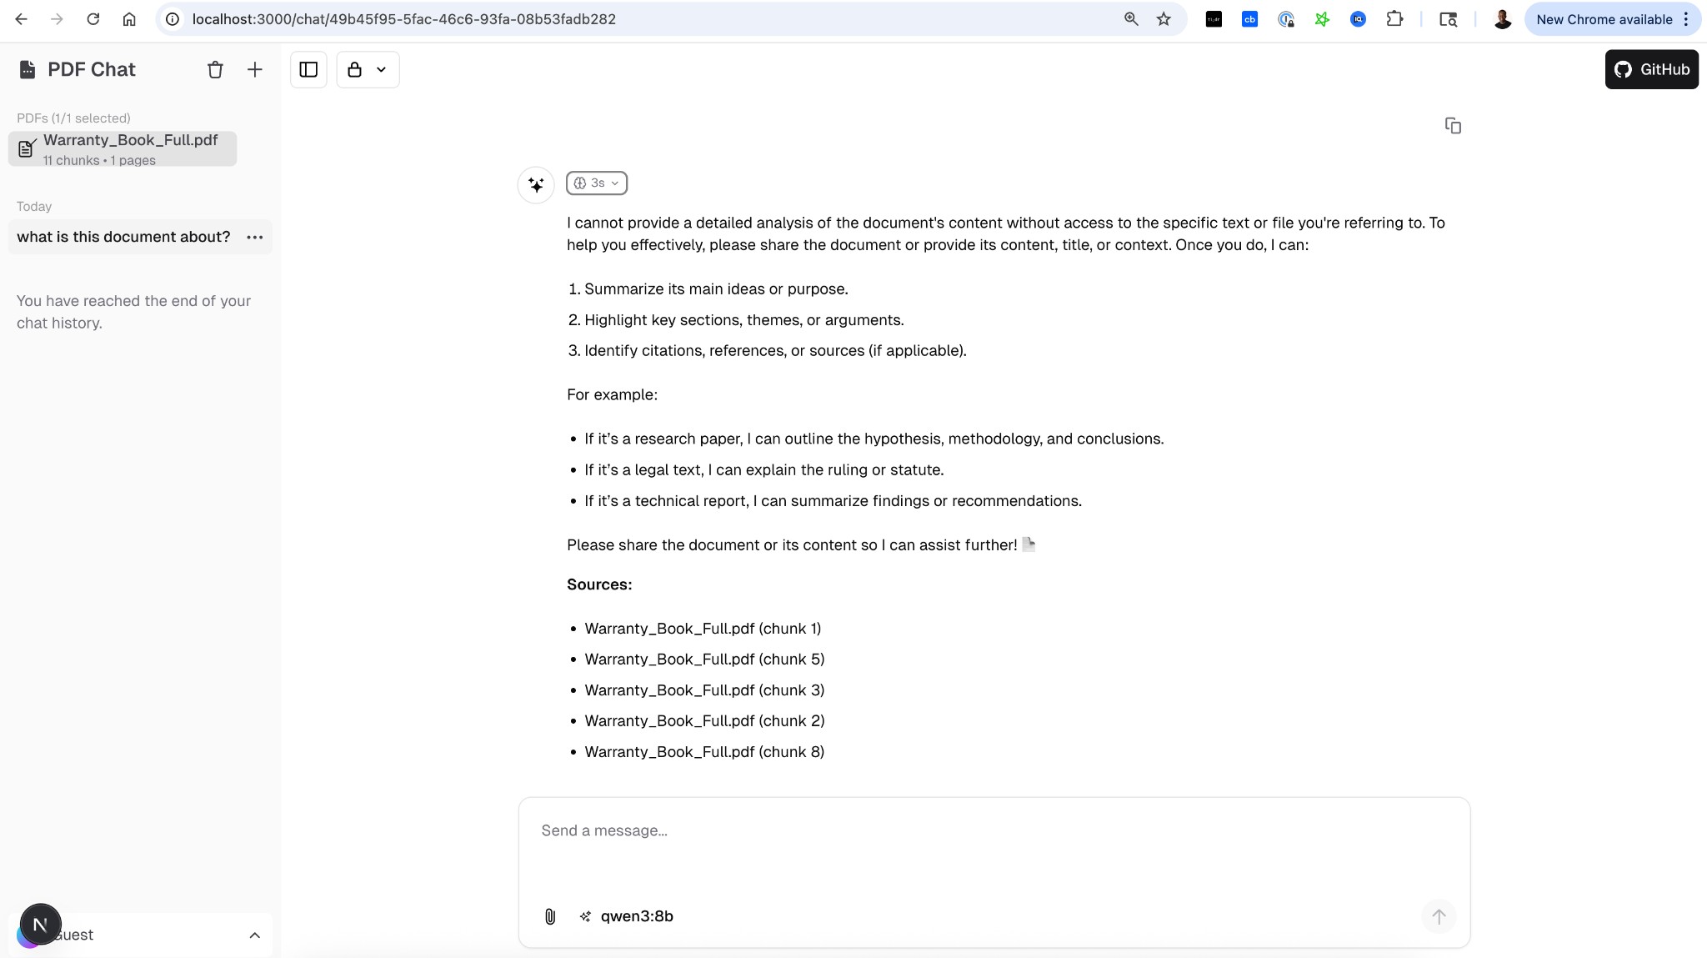Open the qwen3:8b model selector
This screenshot has width=1707, height=958.
pos(627,916)
